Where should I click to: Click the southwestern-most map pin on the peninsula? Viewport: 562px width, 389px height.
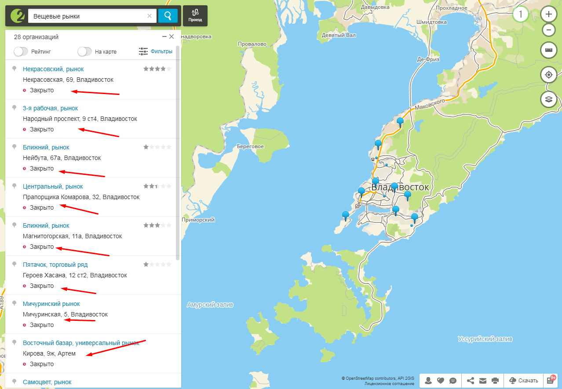click(x=346, y=215)
